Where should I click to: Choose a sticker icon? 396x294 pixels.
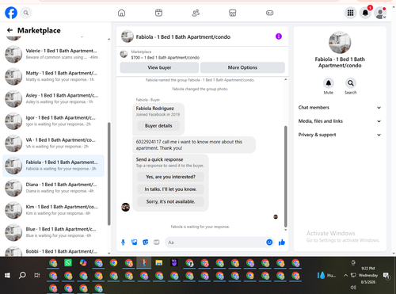pyautogui.click(x=146, y=242)
